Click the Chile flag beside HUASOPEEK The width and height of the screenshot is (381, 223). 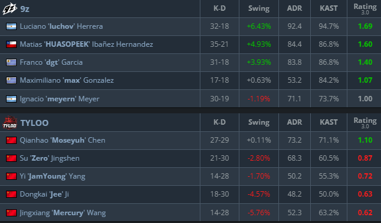click(11, 44)
